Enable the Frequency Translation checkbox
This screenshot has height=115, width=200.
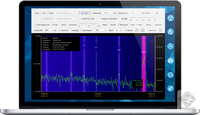point(100,18)
